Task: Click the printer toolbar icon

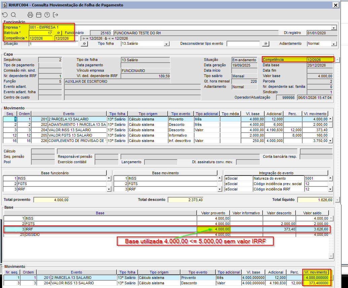Action: coord(30,15)
